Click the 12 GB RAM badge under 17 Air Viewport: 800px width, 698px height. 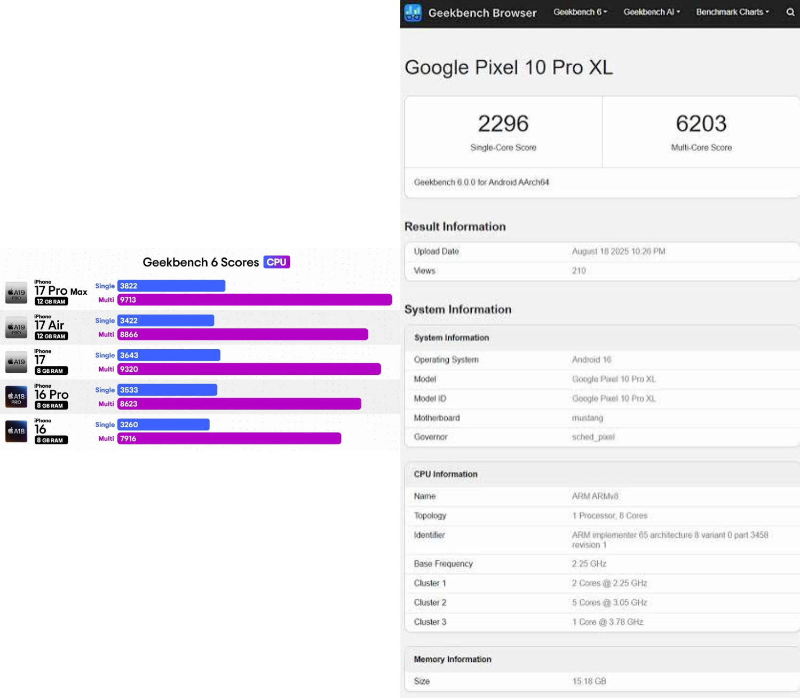coord(51,336)
